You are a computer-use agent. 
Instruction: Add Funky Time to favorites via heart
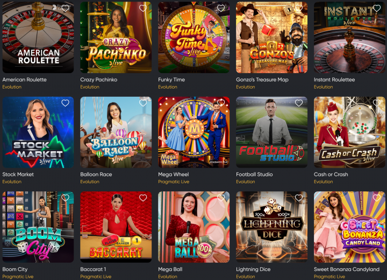click(221, 9)
